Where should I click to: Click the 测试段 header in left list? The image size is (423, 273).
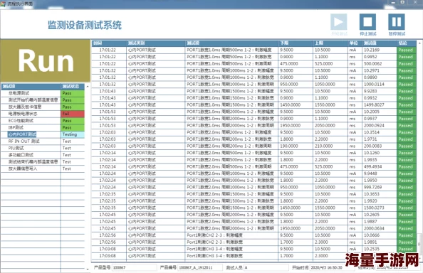click(31, 87)
